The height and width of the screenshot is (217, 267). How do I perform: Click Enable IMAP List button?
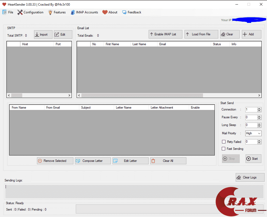point(165,34)
